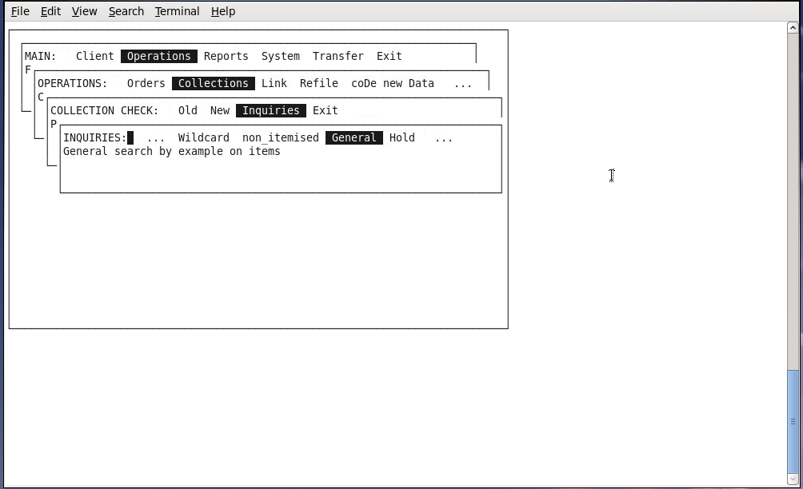Open the File menu
Screen dimensions: 803x489
[x=20, y=11]
